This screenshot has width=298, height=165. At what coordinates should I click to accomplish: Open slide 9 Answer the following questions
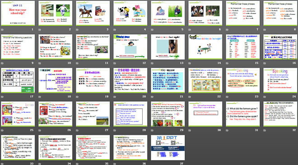point(18,47)
